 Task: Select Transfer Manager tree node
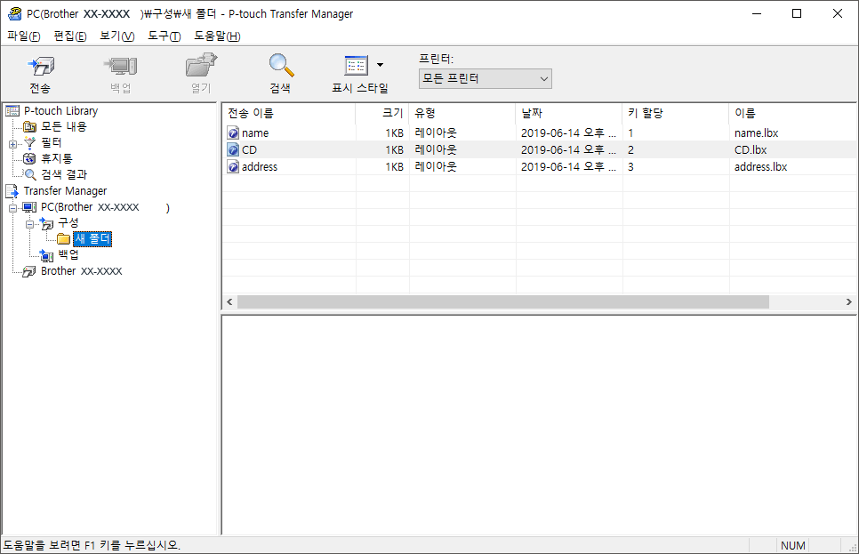[65, 190]
